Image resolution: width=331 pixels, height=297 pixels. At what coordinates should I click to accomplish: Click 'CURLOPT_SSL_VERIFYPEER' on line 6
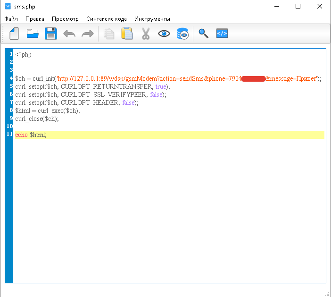click(103, 95)
